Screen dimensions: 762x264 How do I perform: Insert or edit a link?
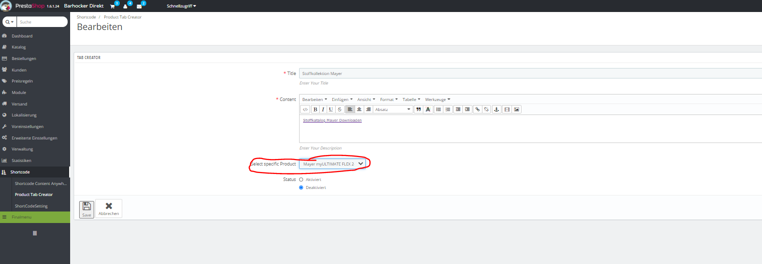pos(477,109)
